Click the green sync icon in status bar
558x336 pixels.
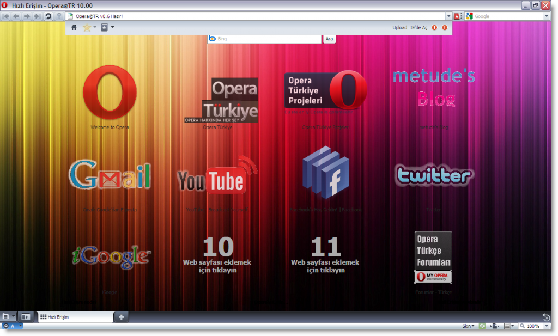coord(482,326)
